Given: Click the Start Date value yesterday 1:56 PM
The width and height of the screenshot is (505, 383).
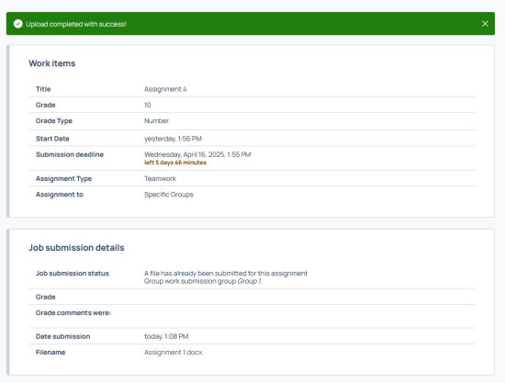Looking at the screenshot, I should click(x=173, y=139).
